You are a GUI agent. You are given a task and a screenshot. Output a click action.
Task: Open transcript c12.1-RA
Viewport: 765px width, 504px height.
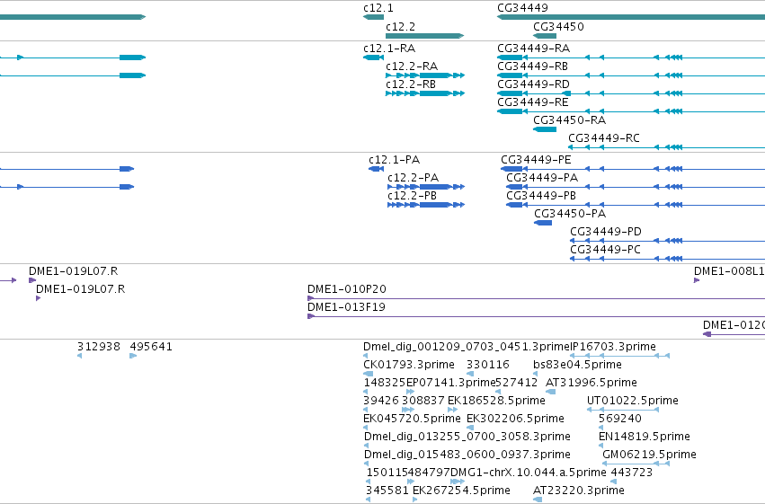click(x=389, y=49)
